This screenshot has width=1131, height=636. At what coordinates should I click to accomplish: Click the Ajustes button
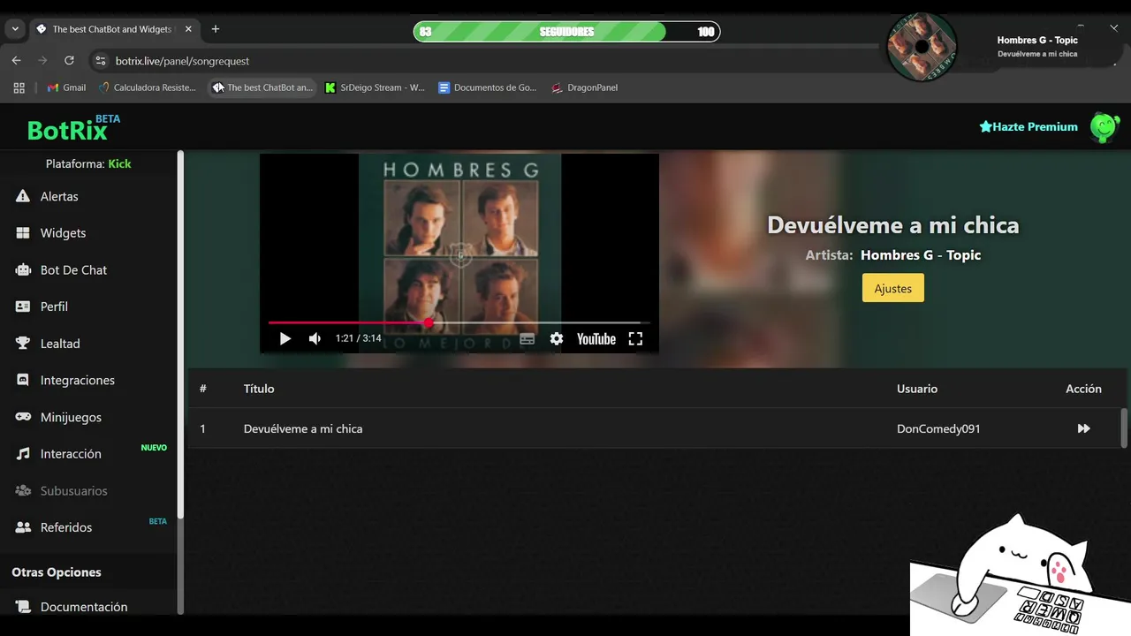892,288
